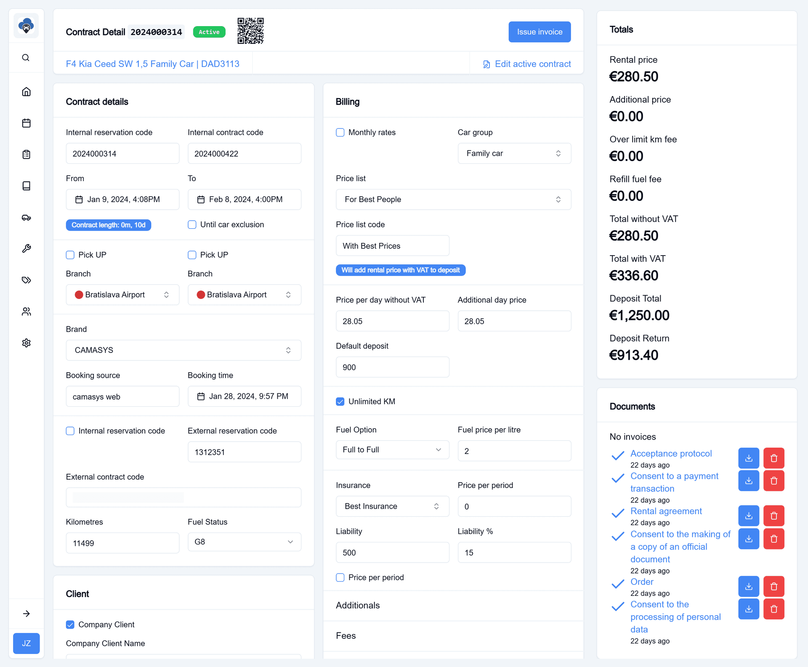Open Fuel Option dropdown Full to Full

[x=392, y=450]
